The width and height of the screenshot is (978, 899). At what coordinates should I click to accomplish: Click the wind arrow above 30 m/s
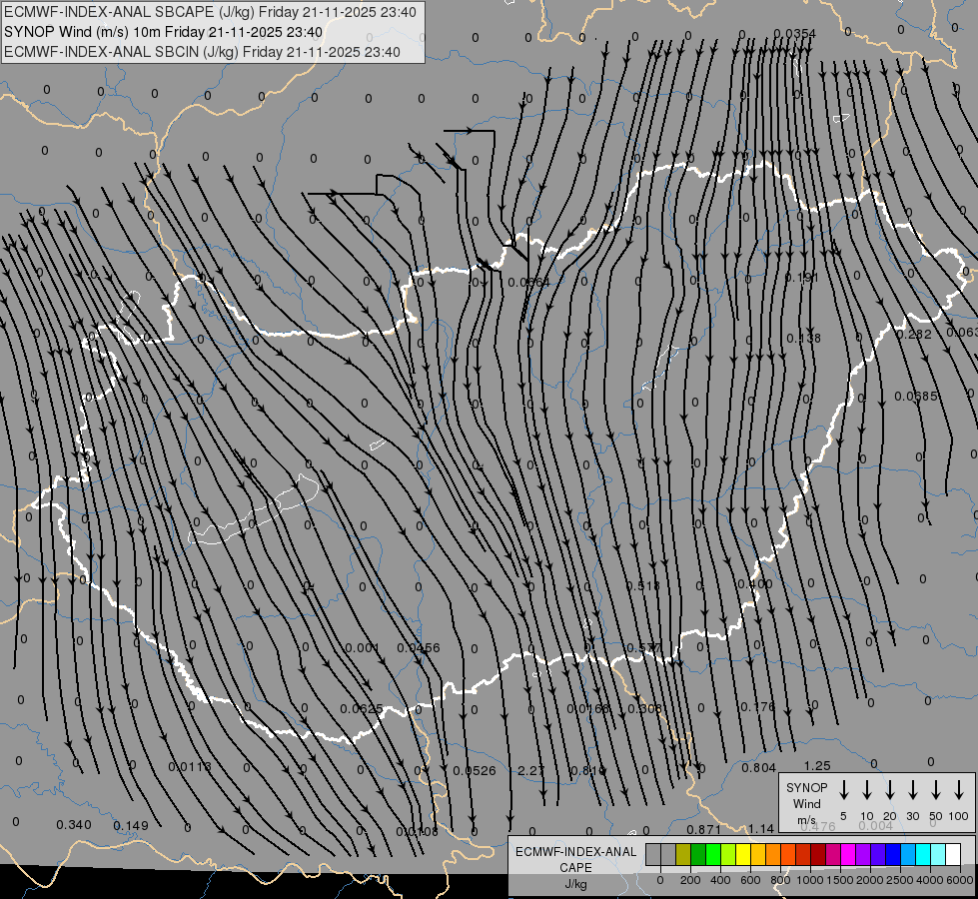(x=912, y=790)
